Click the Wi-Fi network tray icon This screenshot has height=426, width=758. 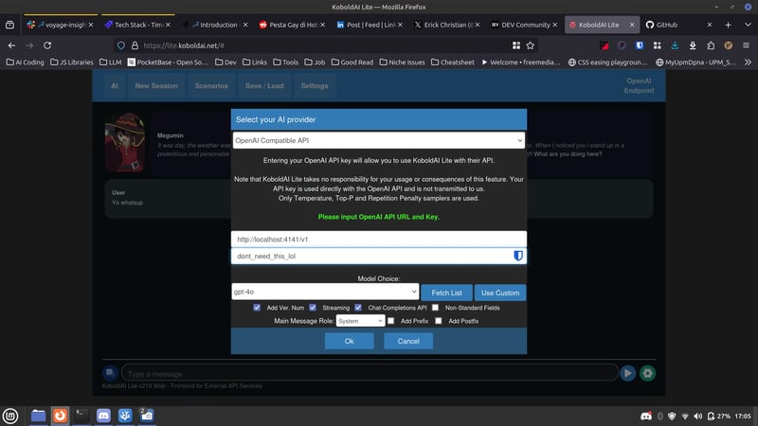tap(684, 416)
